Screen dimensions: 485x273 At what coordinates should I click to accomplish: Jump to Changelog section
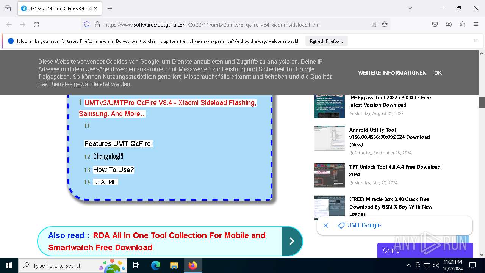point(108,156)
